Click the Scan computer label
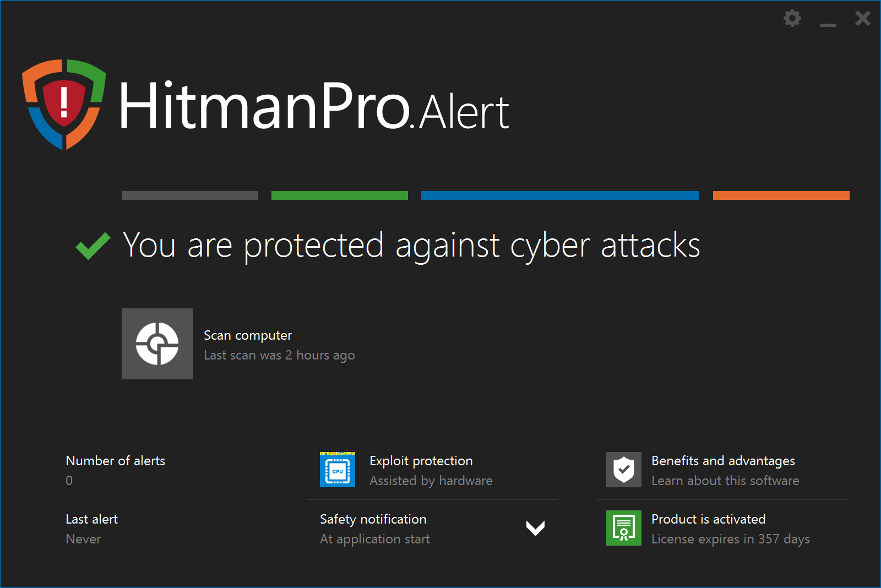 tap(248, 335)
